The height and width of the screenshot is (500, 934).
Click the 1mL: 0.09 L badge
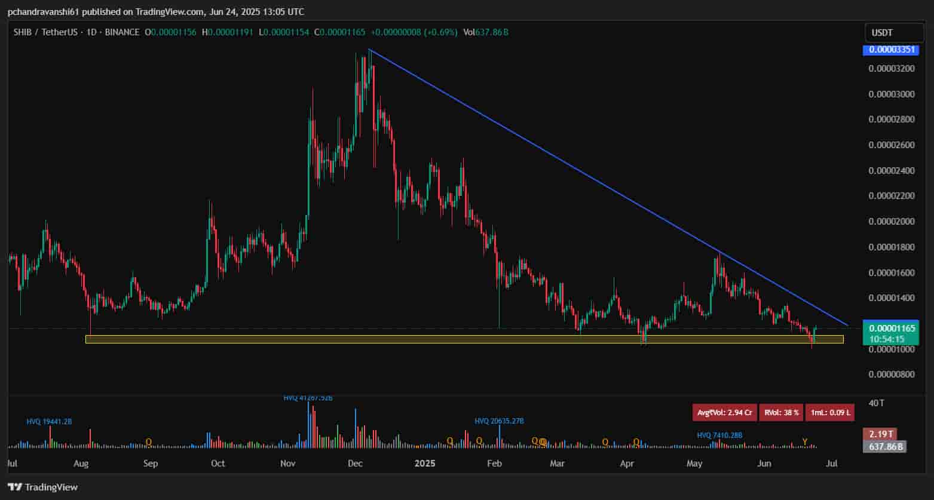click(x=830, y=412)
